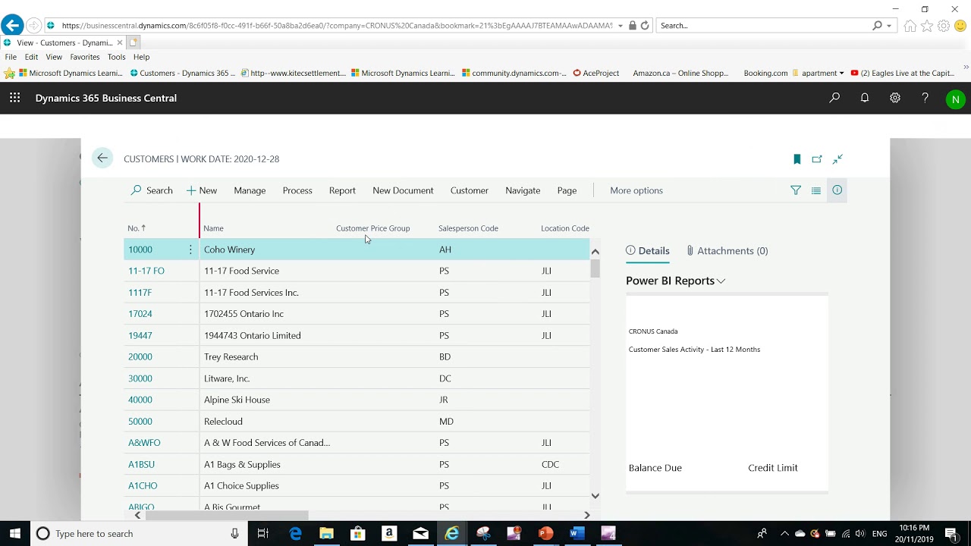
Task: Open the New Document menu
Action: [403, 190]
